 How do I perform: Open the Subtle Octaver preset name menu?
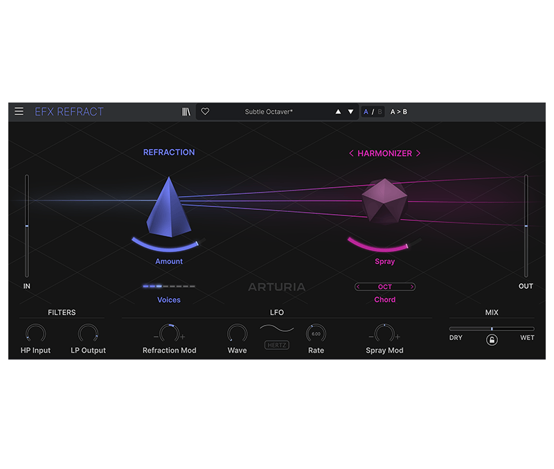coord(269,112)
